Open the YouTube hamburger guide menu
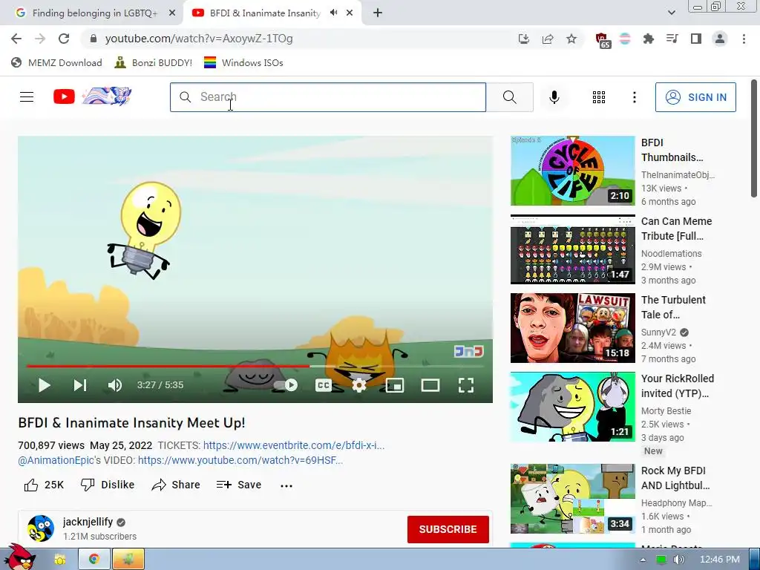Viewport: 760px width, 570px height. click(x=27, y=97)
